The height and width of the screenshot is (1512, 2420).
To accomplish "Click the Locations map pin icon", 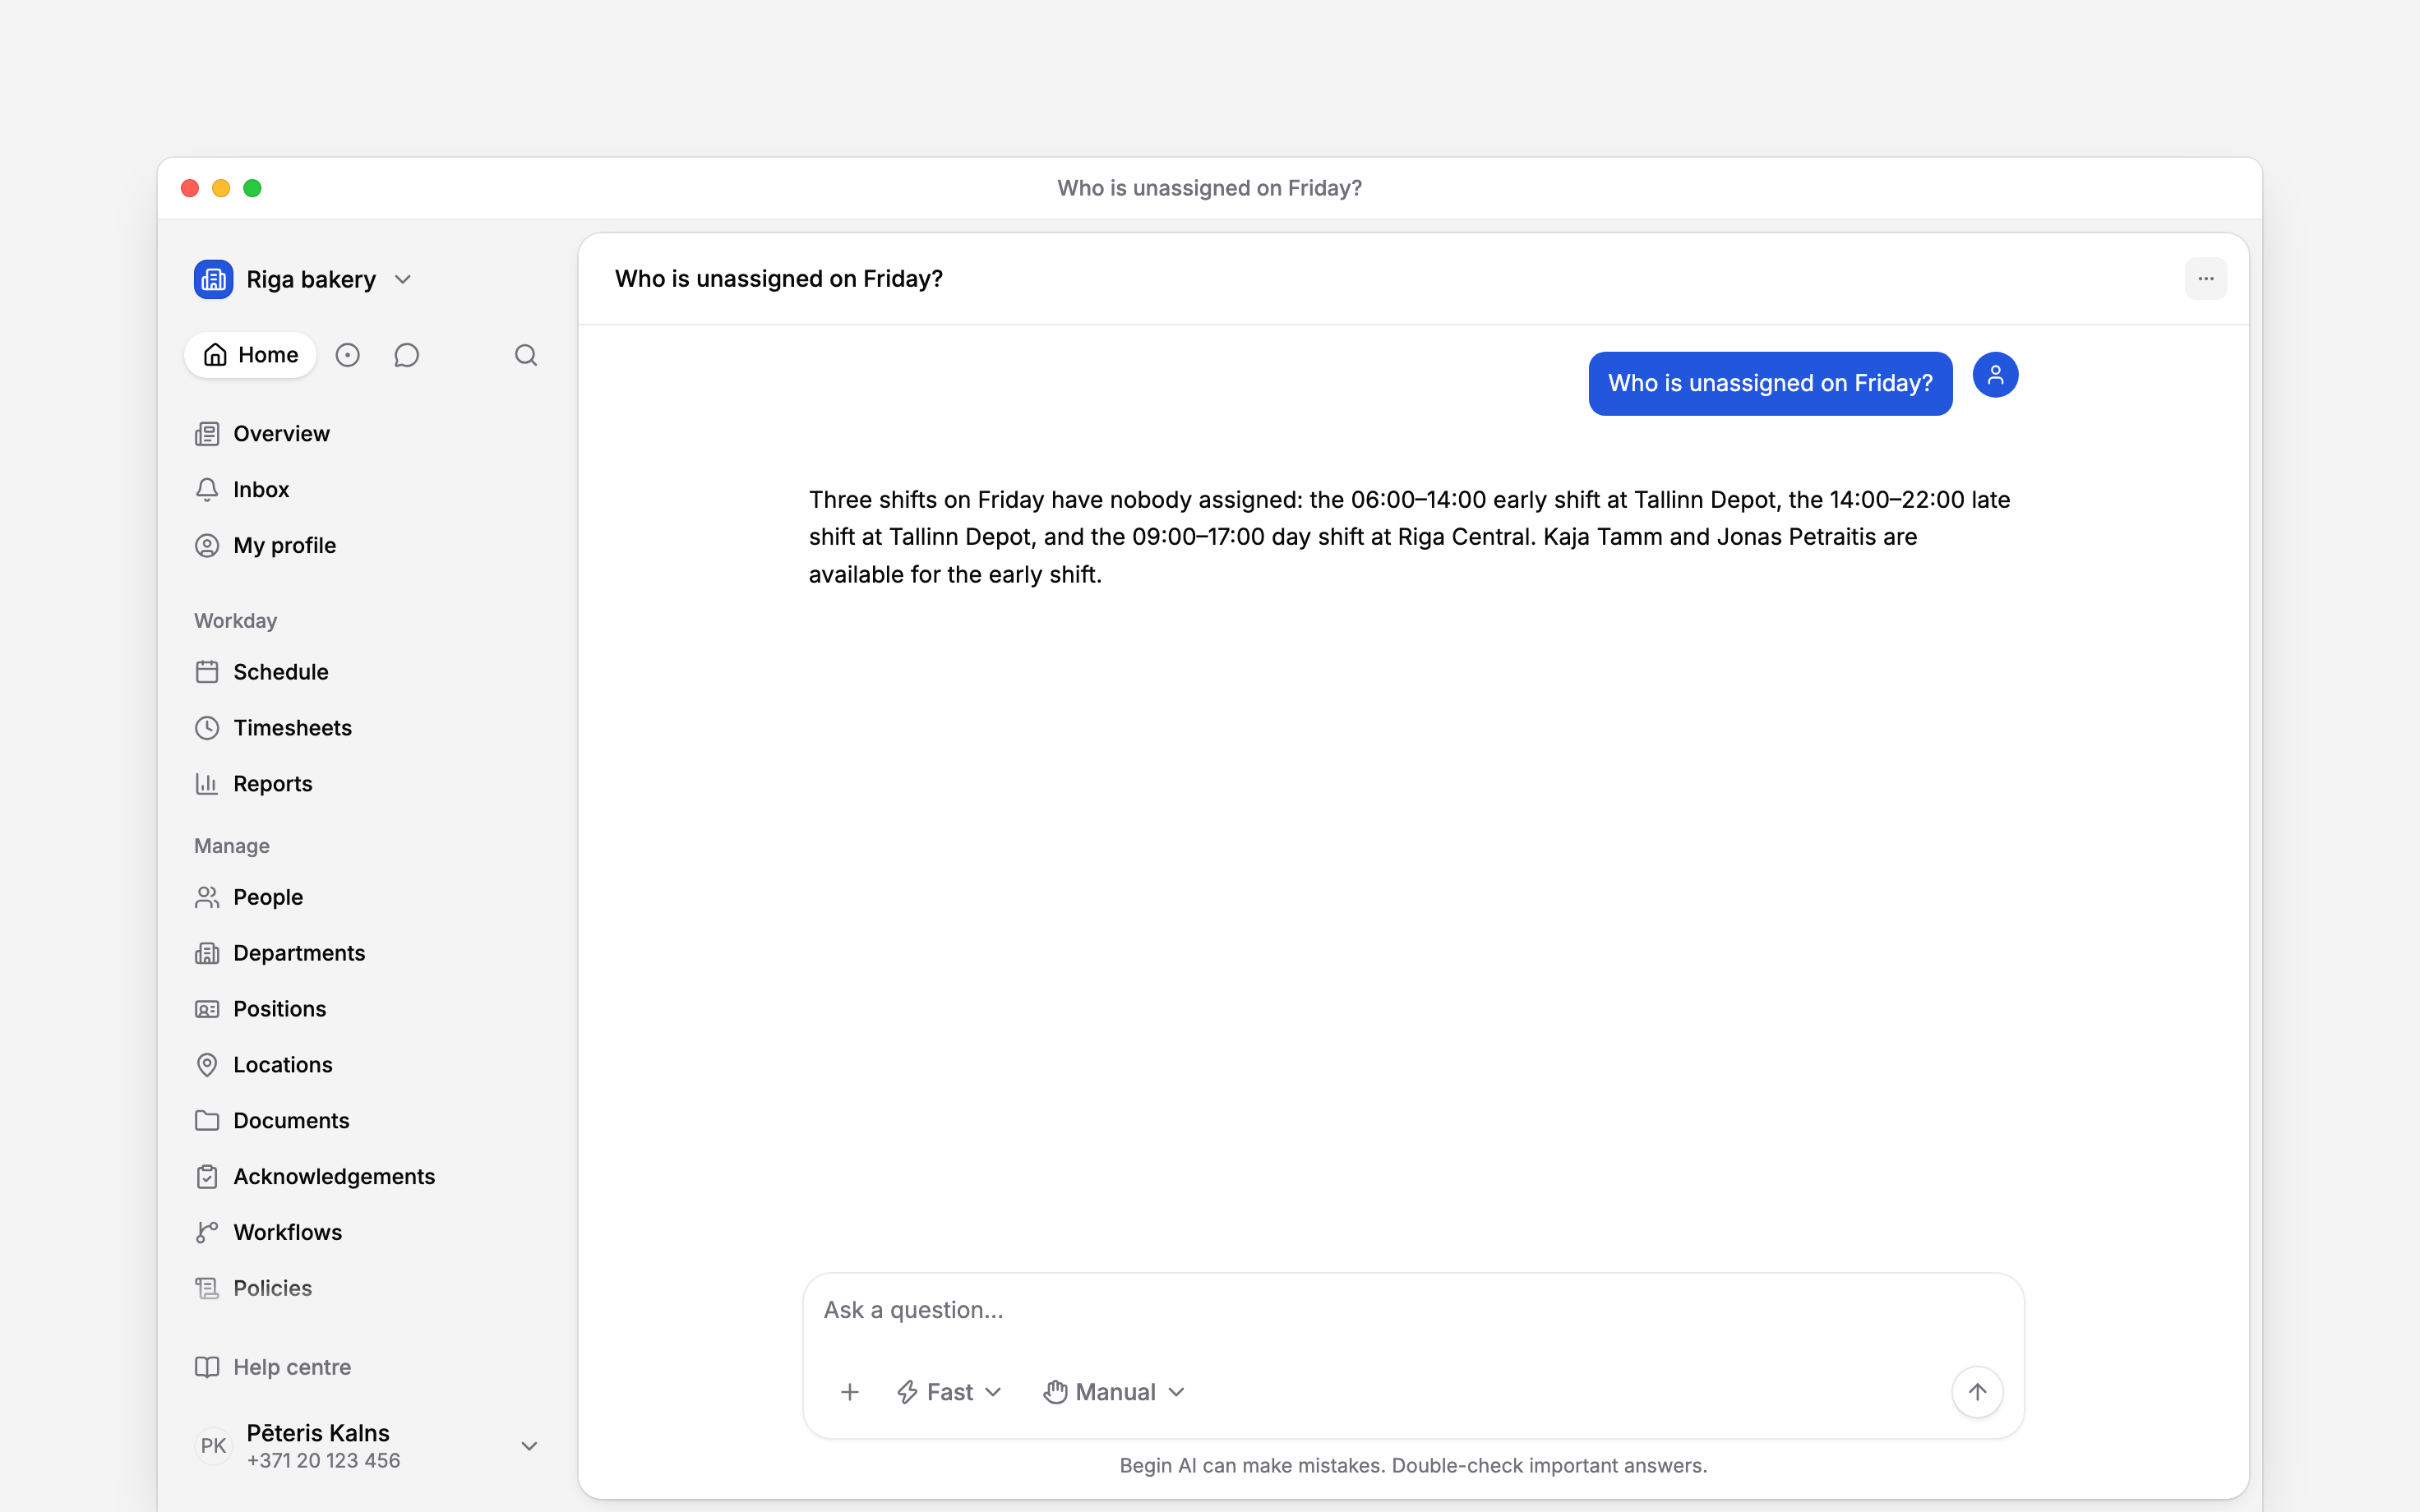I will (x=207, y=1065).
